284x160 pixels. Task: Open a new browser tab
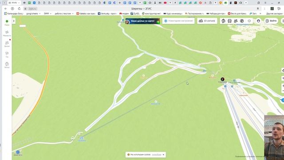[x=246, y=3]
